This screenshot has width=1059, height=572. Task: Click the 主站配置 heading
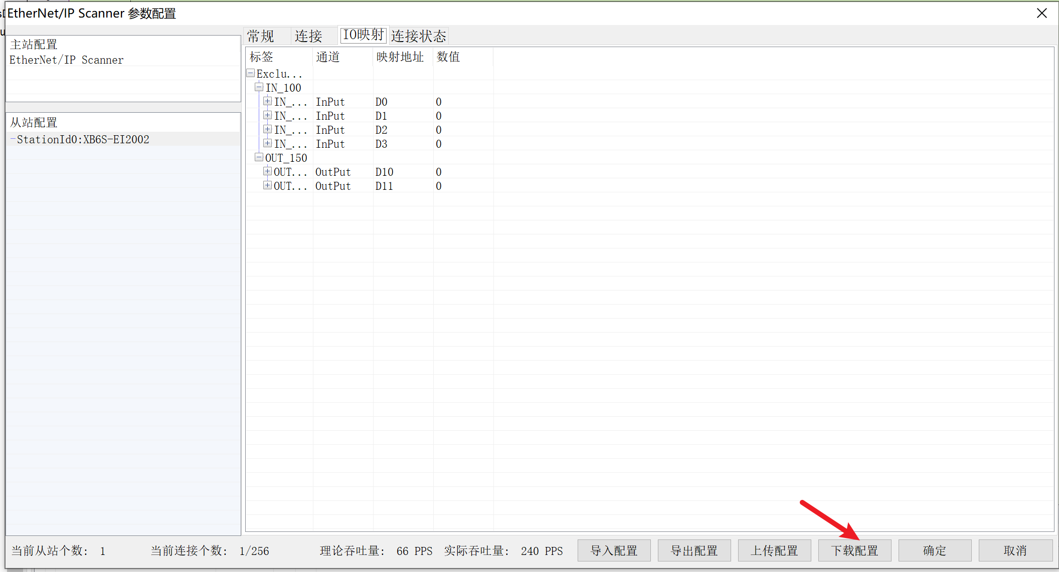coord(34,45)
